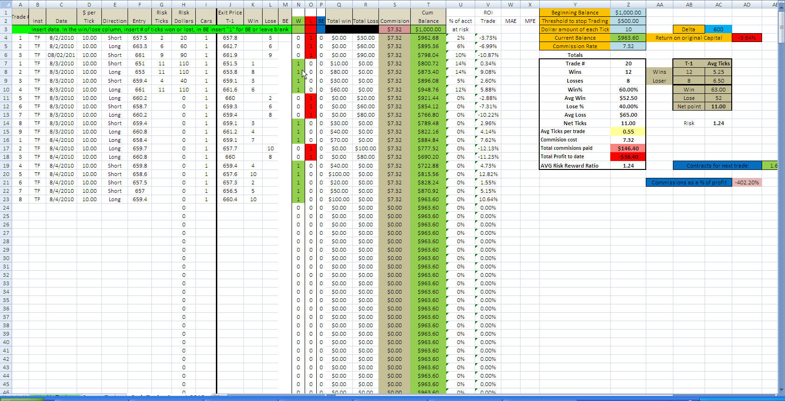Select 'Return on original Capital' cell
Image resolution: width=785 pixels, height=401 pixels.
coord(689,38)
